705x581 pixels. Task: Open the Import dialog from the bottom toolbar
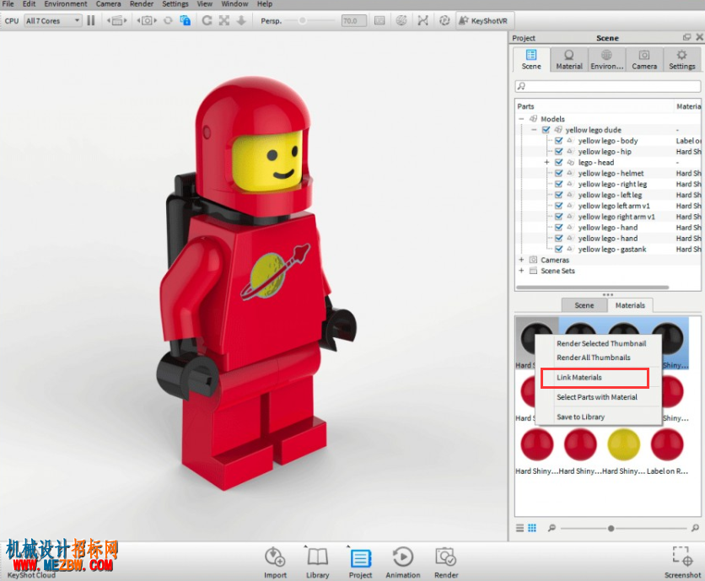point(275,562)
